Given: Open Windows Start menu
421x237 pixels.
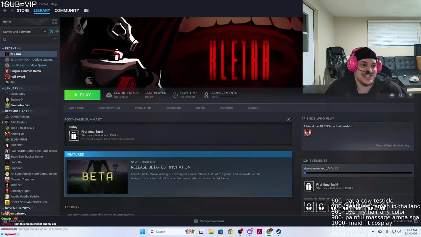Looking at the screenshot, I should [142, 232].
